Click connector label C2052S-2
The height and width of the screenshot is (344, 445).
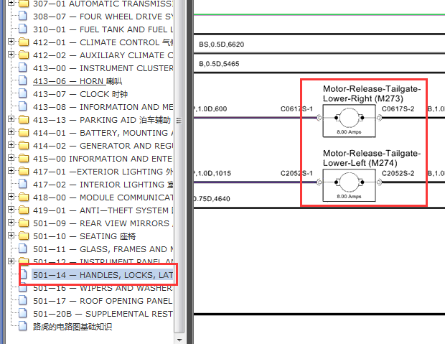click(x=398, y=173)
